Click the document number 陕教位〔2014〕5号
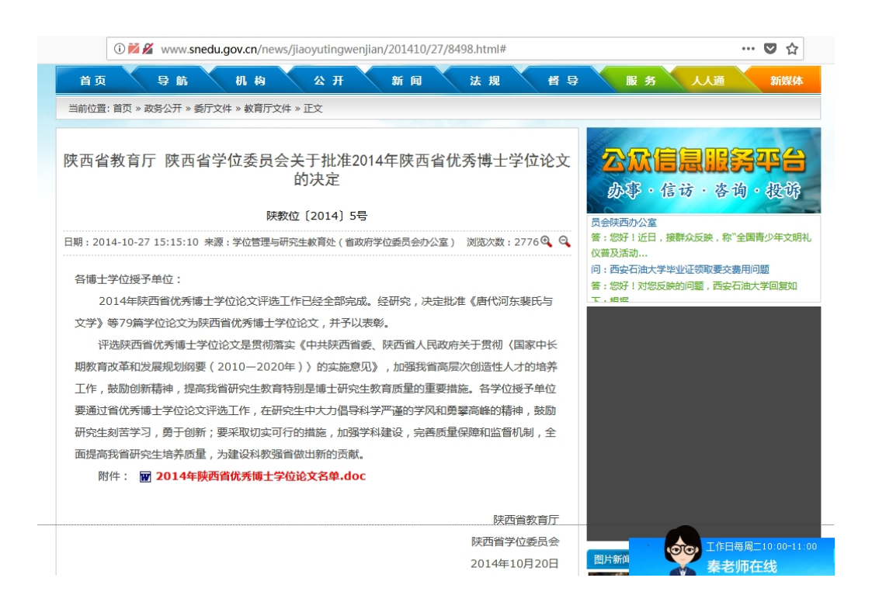Viewport: 872px width, 616px height. (x=317, y=216)
